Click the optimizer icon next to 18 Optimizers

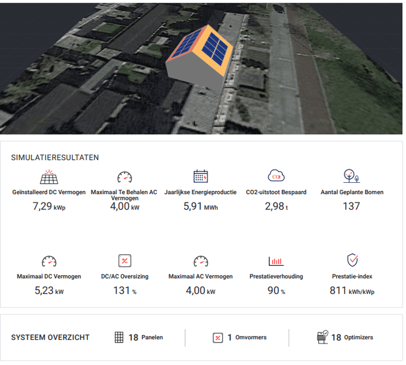coord(323,337)
